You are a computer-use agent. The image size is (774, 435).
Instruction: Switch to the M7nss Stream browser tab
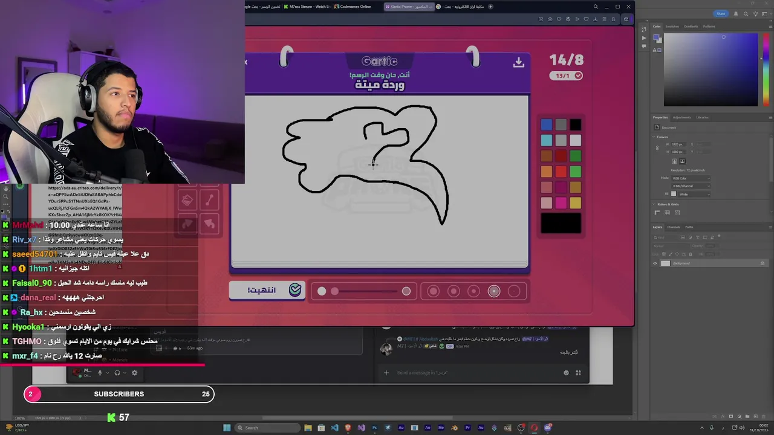(307, 7)
